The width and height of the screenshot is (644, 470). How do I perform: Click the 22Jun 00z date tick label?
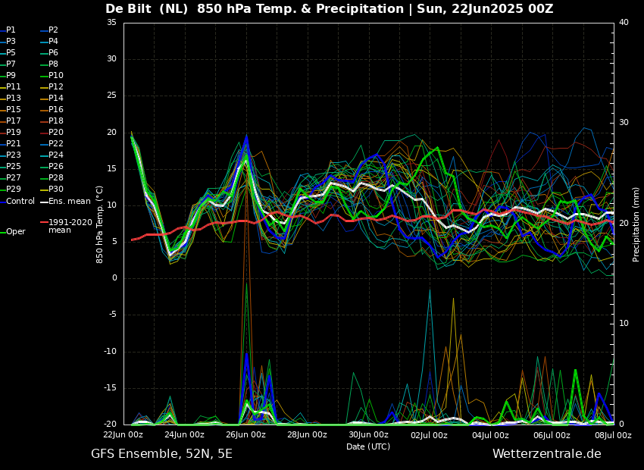click(x=123, y=435)
